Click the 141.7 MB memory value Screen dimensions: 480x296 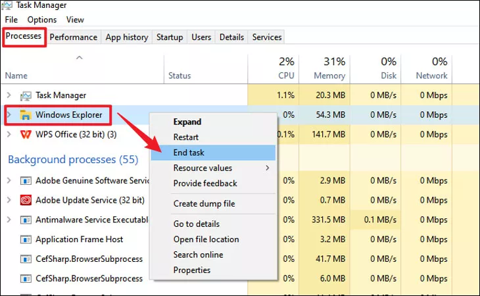pos(329,134)
